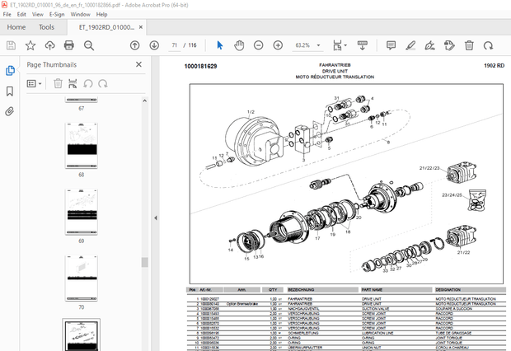Open the E-Sign menu
Screen dimensions: 511x351
[x=57, y=14]
